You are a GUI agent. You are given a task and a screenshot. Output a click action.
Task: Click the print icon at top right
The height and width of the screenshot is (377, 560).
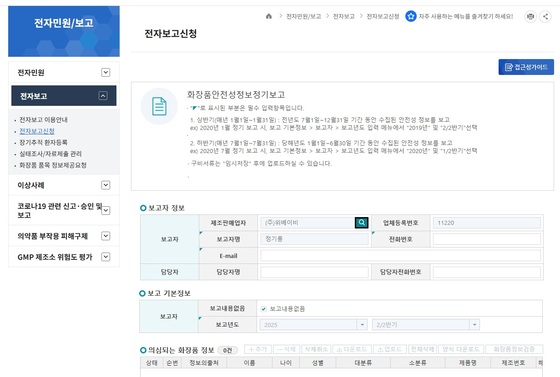tap(530, 16)
